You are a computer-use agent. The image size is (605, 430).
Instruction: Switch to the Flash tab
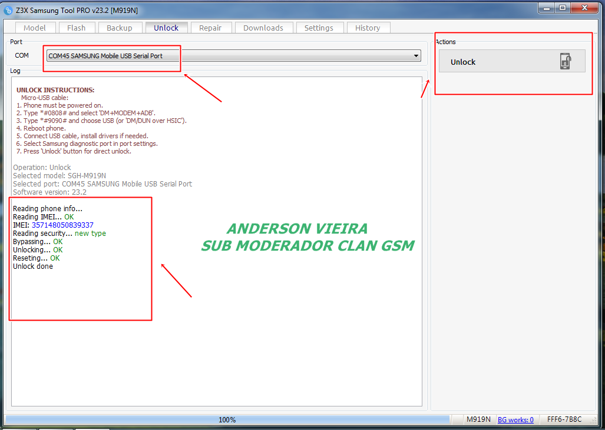(77, 28)
